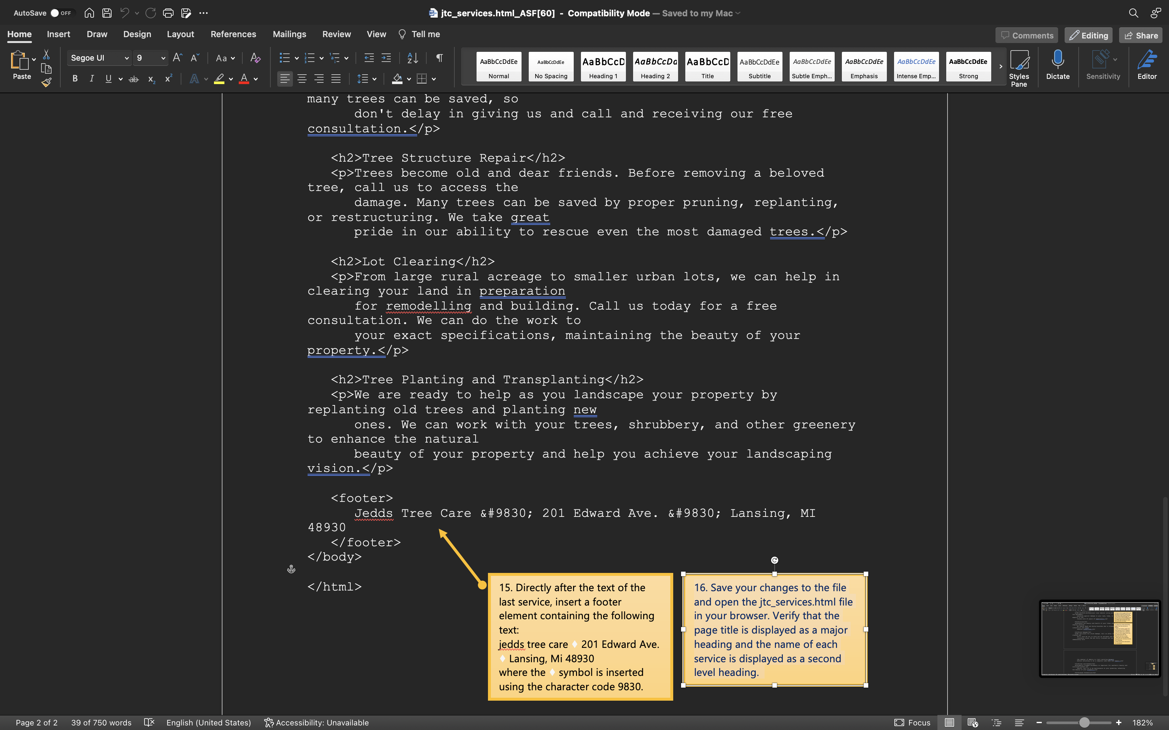This screenshot has width=1169, height=730.
Task: Toggle bold formatting
Action: [x=75, y=79]
